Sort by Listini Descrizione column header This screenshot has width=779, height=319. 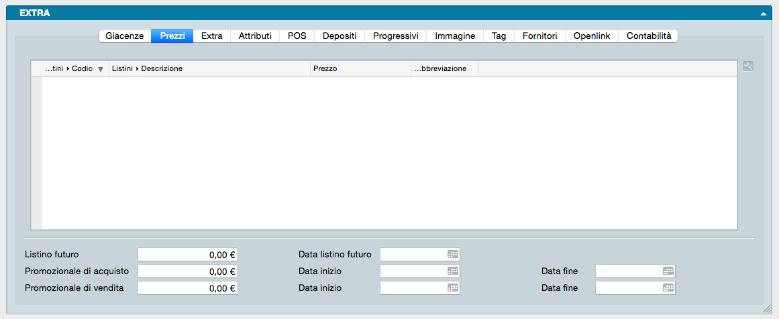click(x=208, y=68)
